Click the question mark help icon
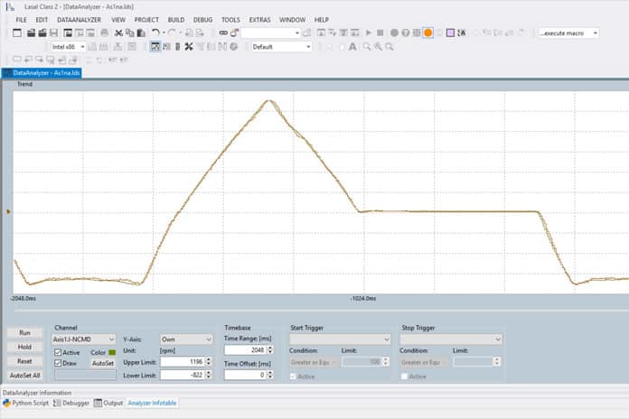 (x=406, y=33)
